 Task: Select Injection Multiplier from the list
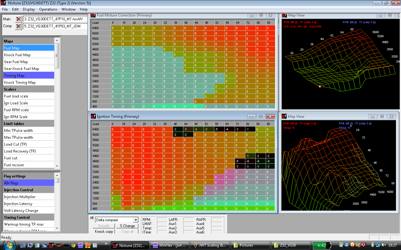20,197
